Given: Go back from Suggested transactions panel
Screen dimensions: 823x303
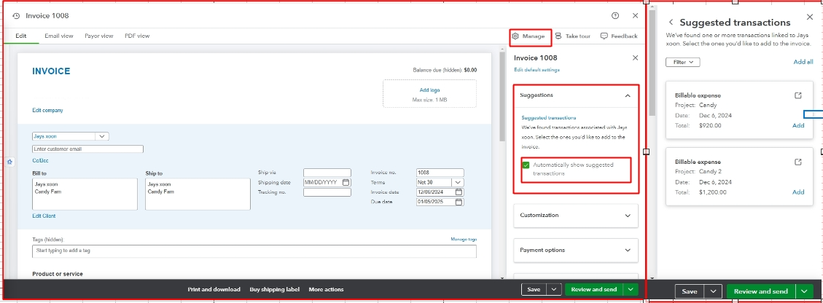Looking at the screenshot, I should point(671,23).
